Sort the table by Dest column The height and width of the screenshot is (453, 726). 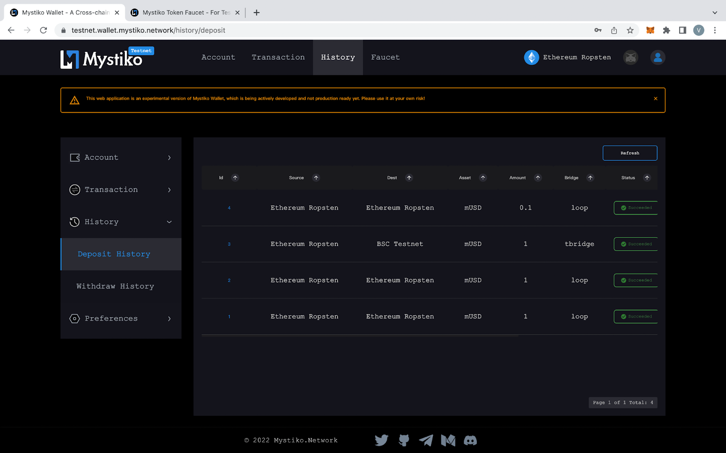pyautogui.click(x=409, y=178)
